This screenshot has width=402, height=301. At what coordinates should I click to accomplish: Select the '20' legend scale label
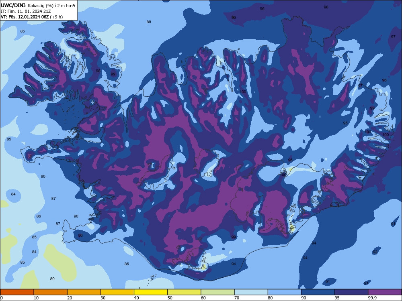click(70, 298)
